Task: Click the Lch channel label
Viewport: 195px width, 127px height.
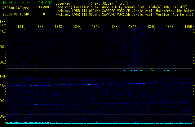Action: (3, 22)
